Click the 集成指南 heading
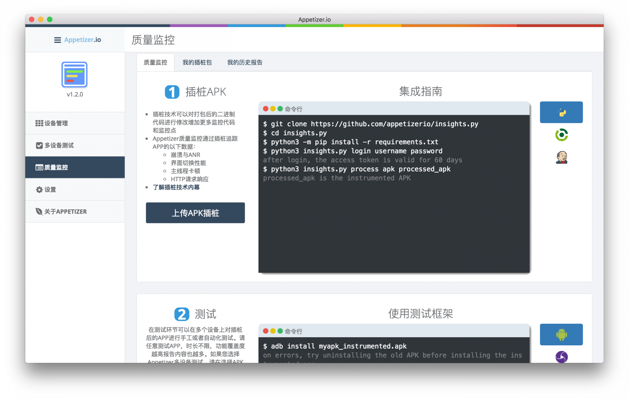 tap(421, 92)
